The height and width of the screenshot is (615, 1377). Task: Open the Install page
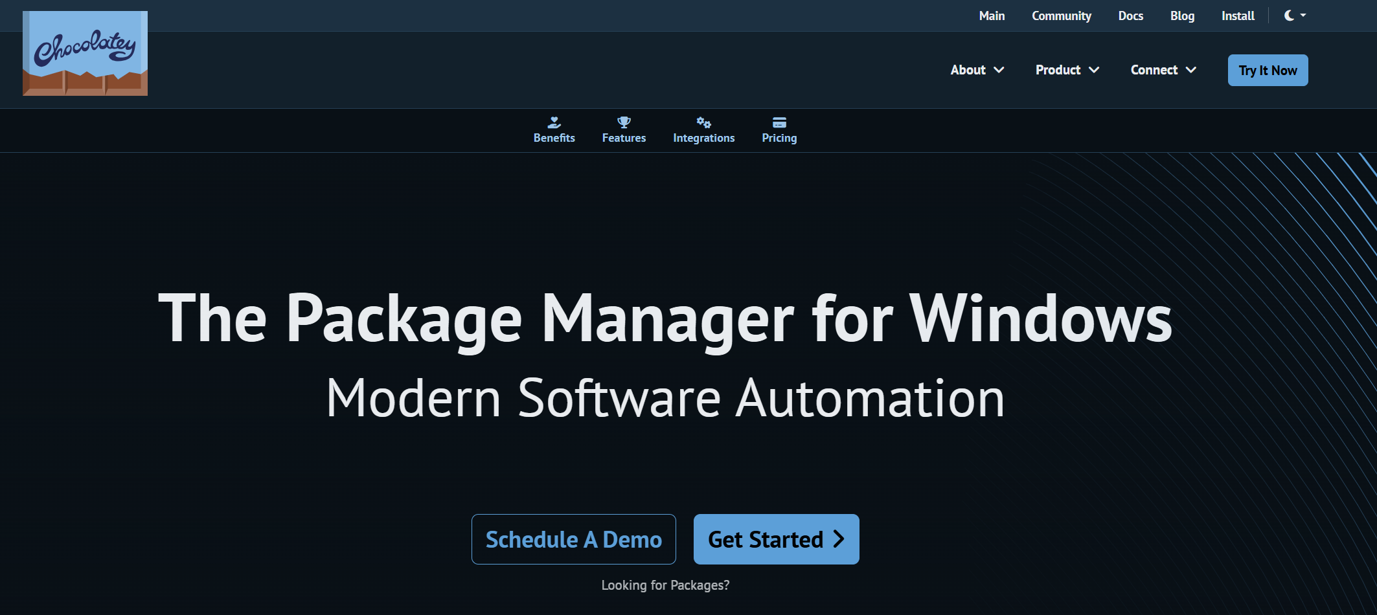click(x=1238, y=16)
